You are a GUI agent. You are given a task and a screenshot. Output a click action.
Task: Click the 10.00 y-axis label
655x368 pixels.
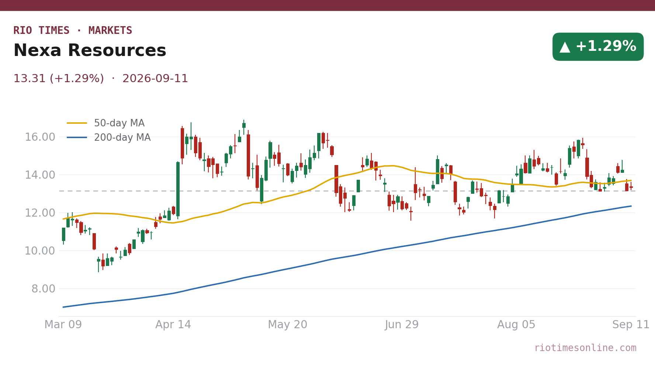point(40,251)
